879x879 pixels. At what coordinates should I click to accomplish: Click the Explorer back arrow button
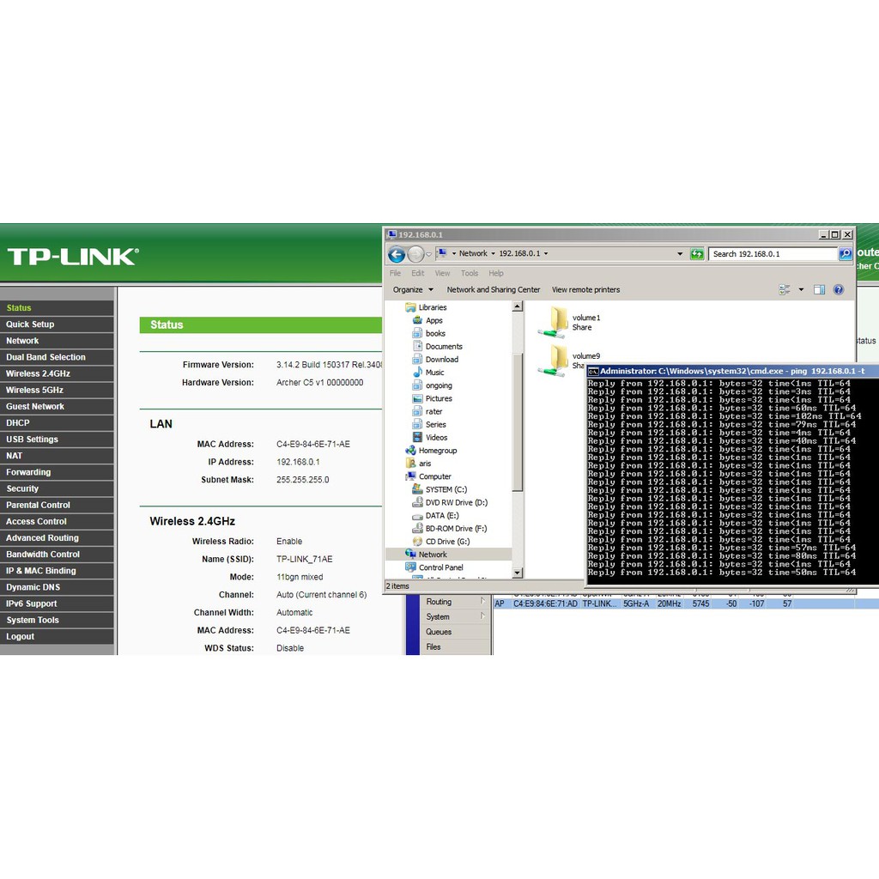[397, 254]
